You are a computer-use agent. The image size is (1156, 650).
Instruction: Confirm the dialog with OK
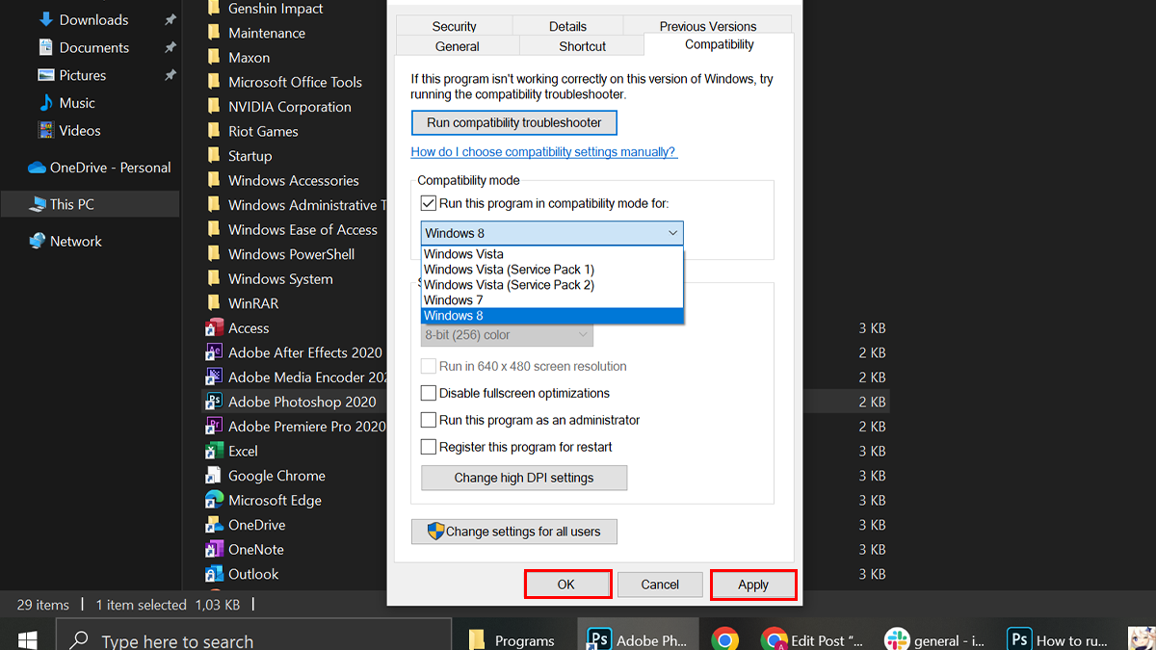point(566,585)
